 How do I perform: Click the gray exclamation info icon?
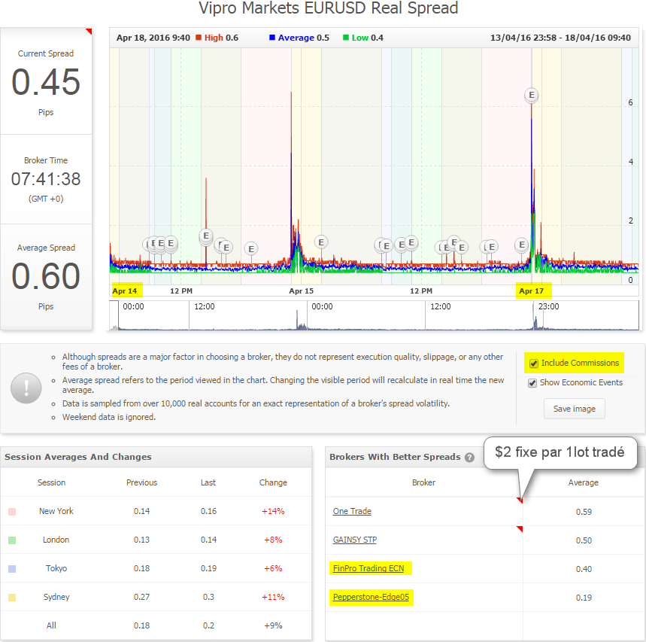click(x=26, y=388)
